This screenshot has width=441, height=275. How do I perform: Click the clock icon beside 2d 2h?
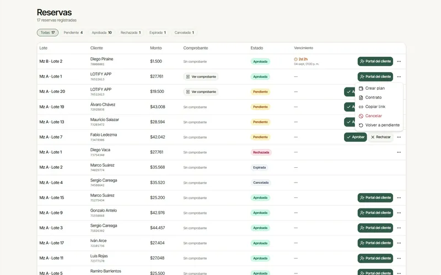[295, 59]
